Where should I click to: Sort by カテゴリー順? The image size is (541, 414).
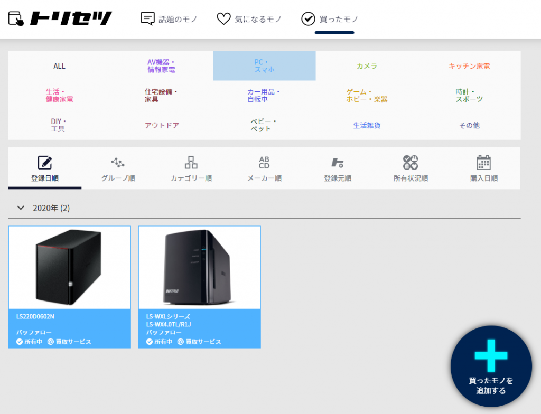[x=191, y=168]
